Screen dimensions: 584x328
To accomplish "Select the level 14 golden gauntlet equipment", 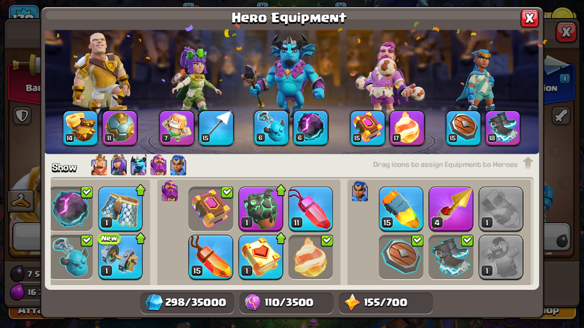I will (81, 128).
